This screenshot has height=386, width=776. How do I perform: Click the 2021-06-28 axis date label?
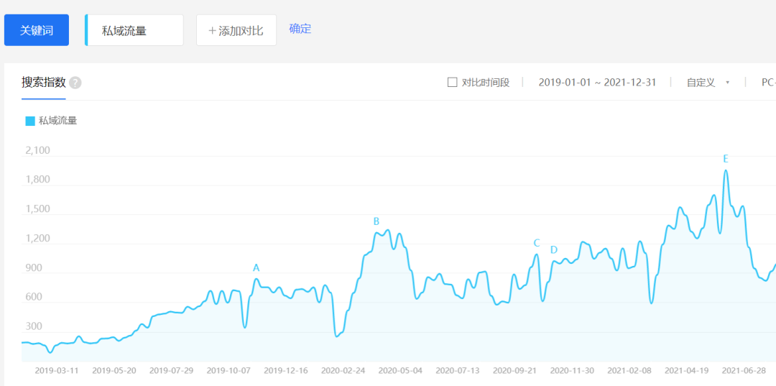coord(744,371)
